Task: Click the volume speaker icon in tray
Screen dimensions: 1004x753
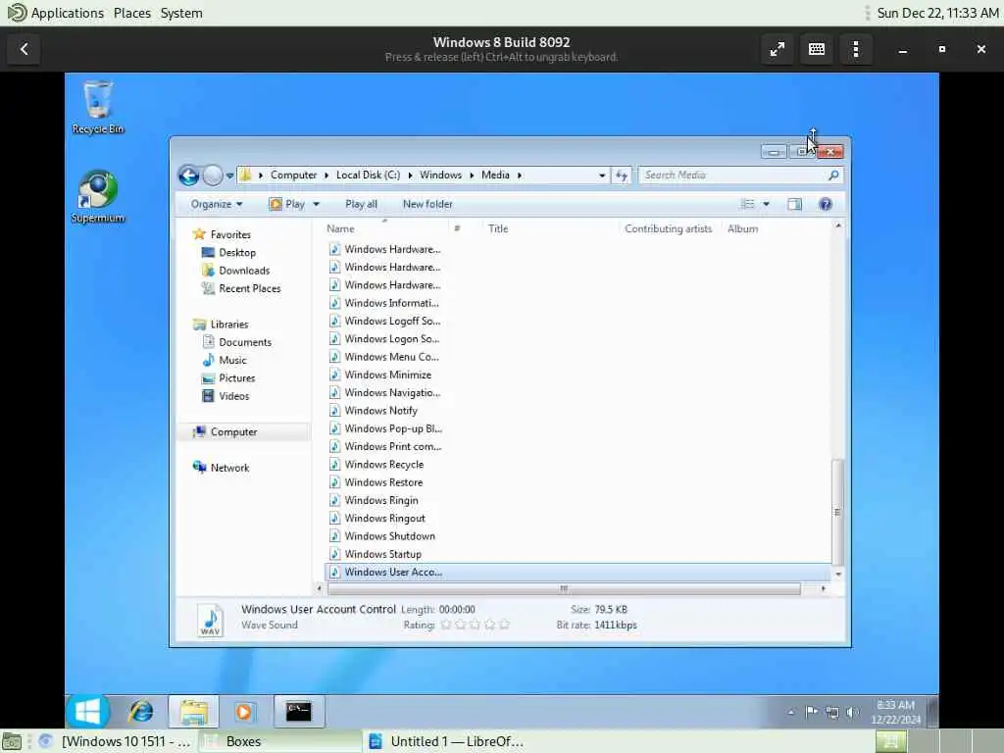Action: (x=852, y=712)
